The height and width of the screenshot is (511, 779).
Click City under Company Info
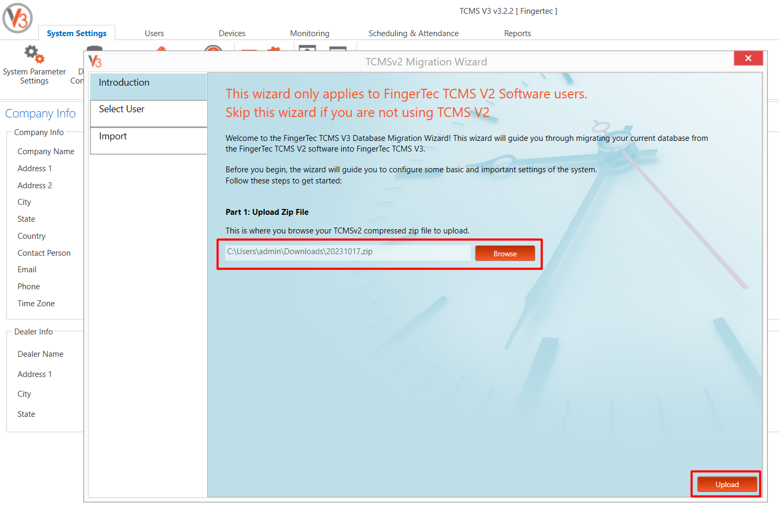[x=24, y=202]
